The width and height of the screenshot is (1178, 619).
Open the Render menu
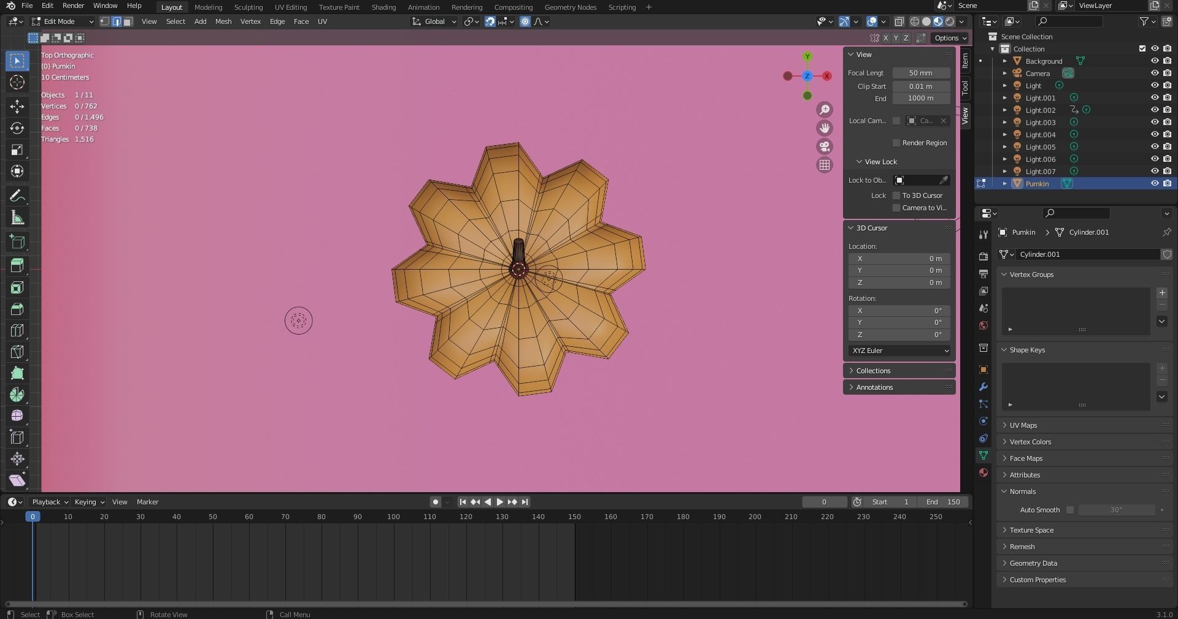tap(73, 6)
